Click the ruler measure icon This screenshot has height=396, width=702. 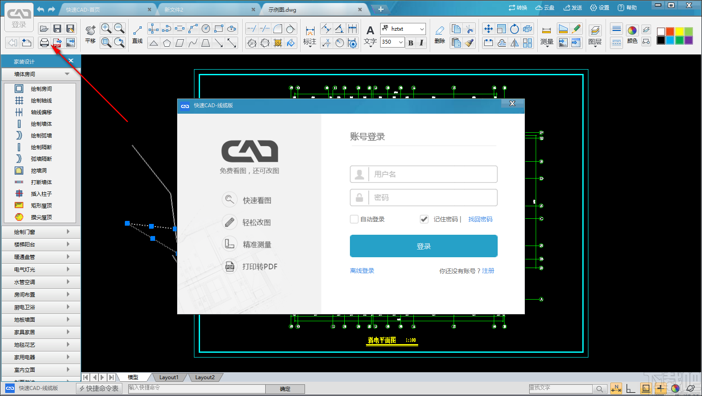click(546, 30)
